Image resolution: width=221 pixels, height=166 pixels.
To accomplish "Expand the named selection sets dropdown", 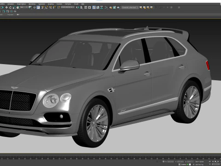I will coord(68,7).
